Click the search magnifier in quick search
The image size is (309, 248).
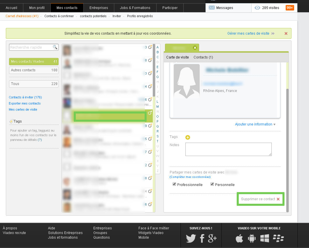pos(55,47)
